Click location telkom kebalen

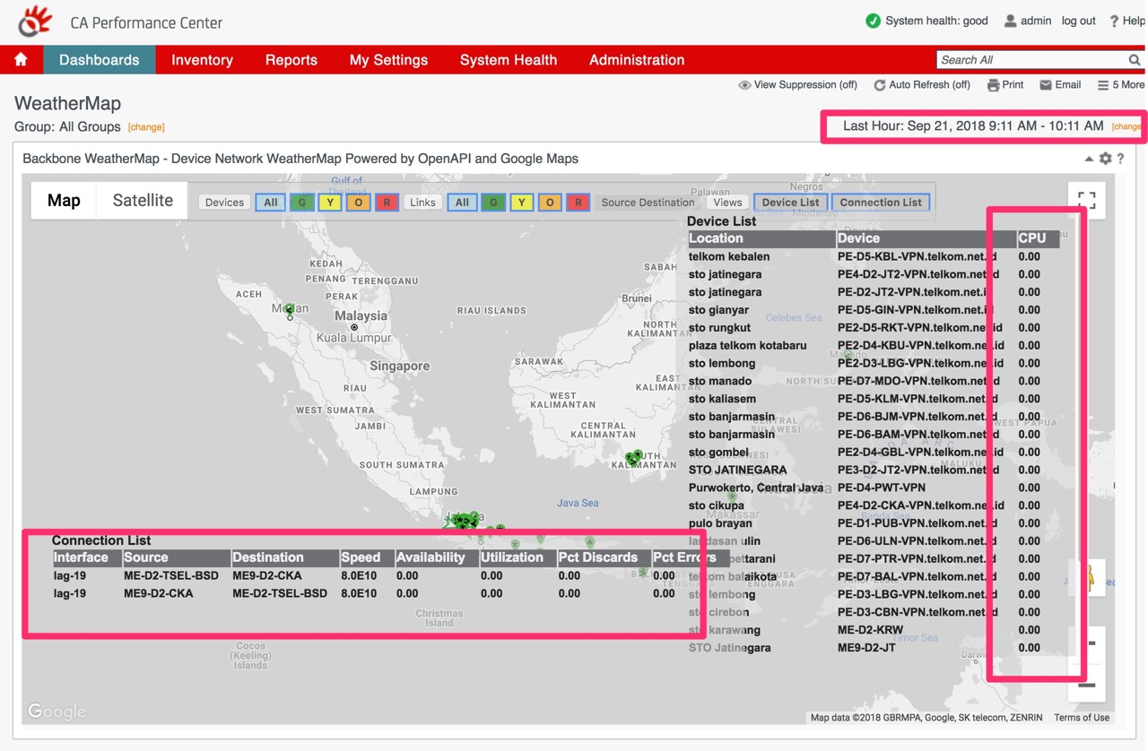(x=729, y=256)
